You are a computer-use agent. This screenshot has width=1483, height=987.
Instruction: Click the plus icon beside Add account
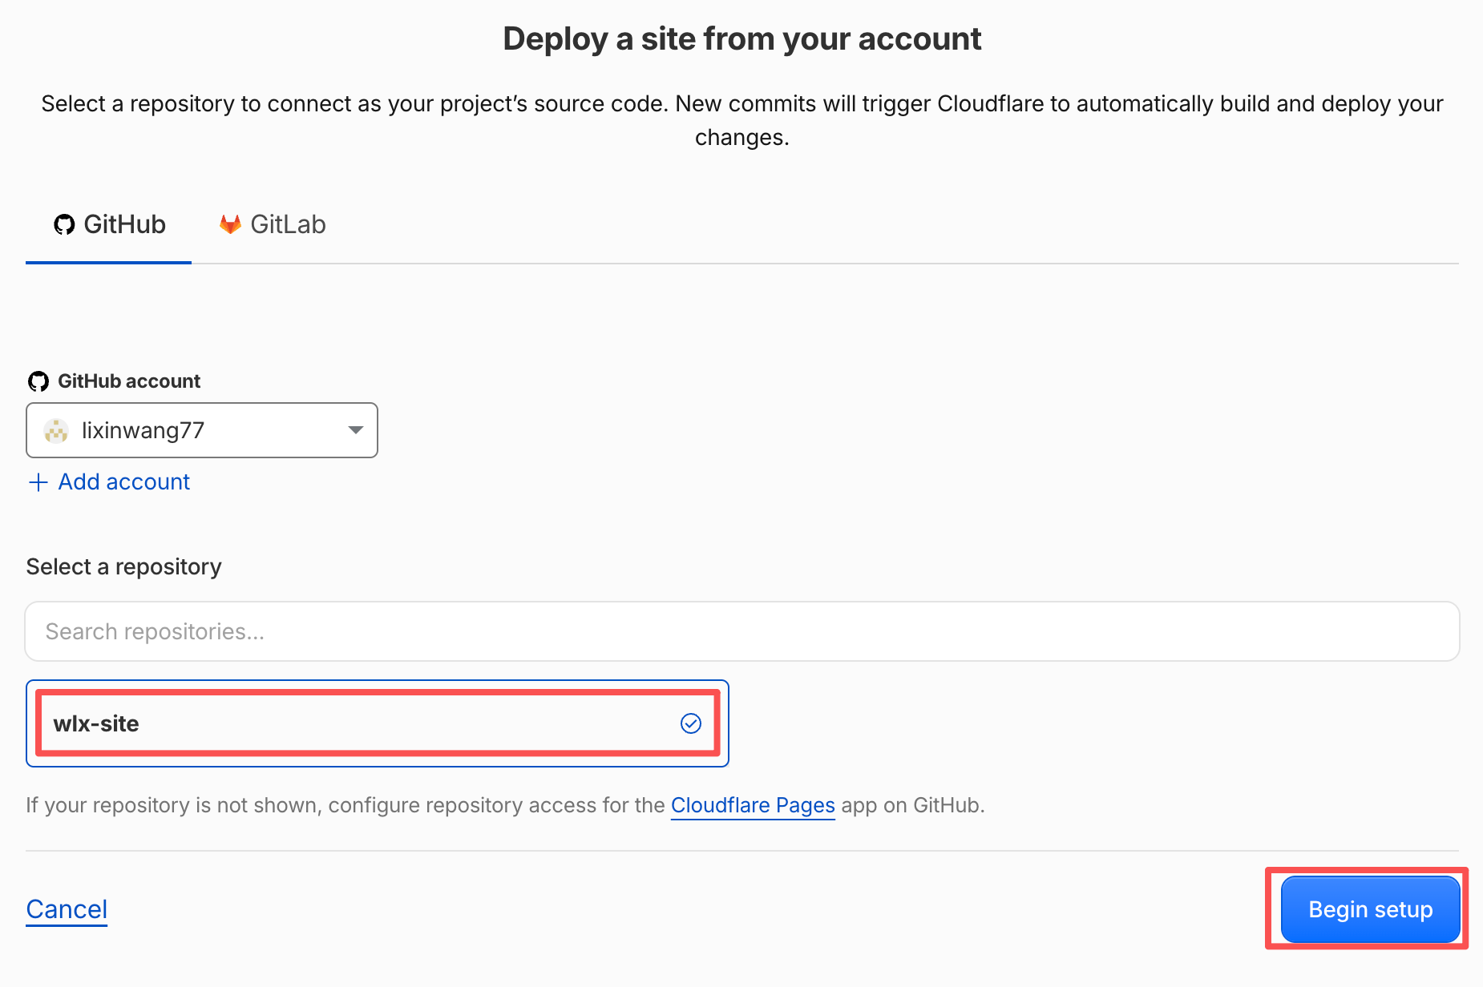[38, 481]
